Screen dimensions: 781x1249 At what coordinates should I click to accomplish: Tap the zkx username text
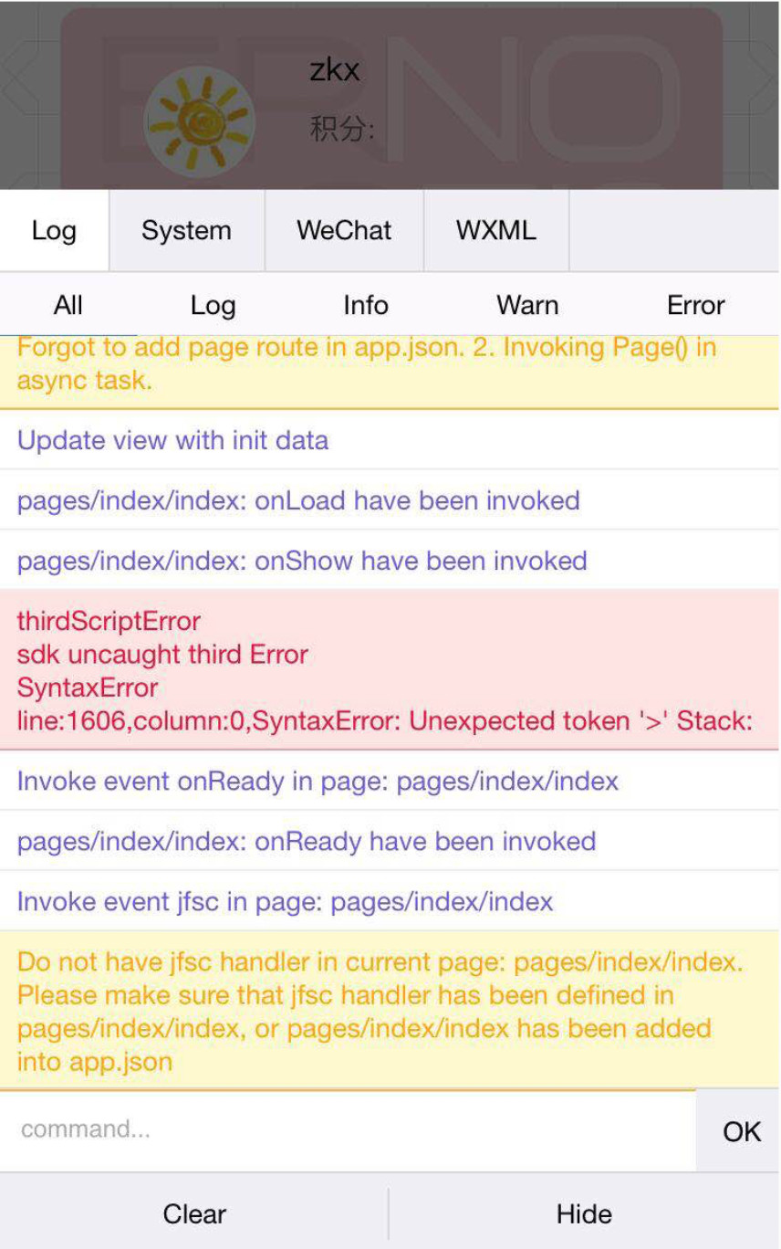335,70
